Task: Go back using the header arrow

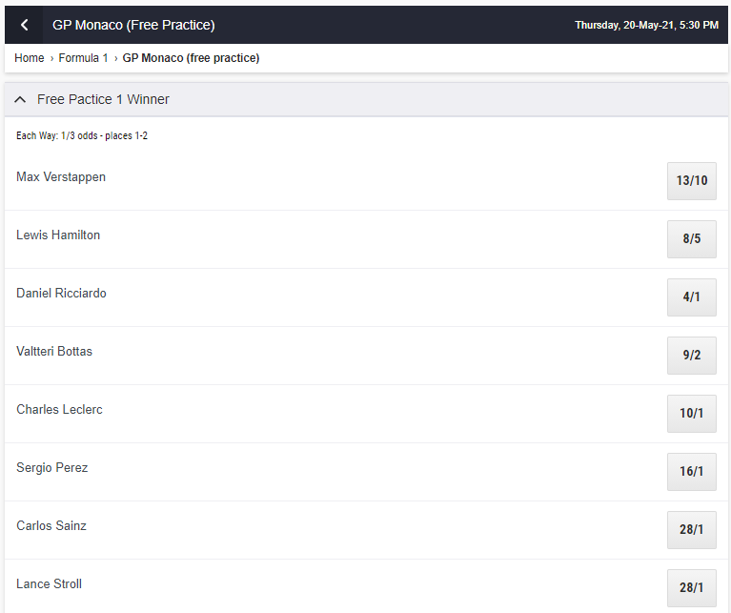Action: point(24,25)
